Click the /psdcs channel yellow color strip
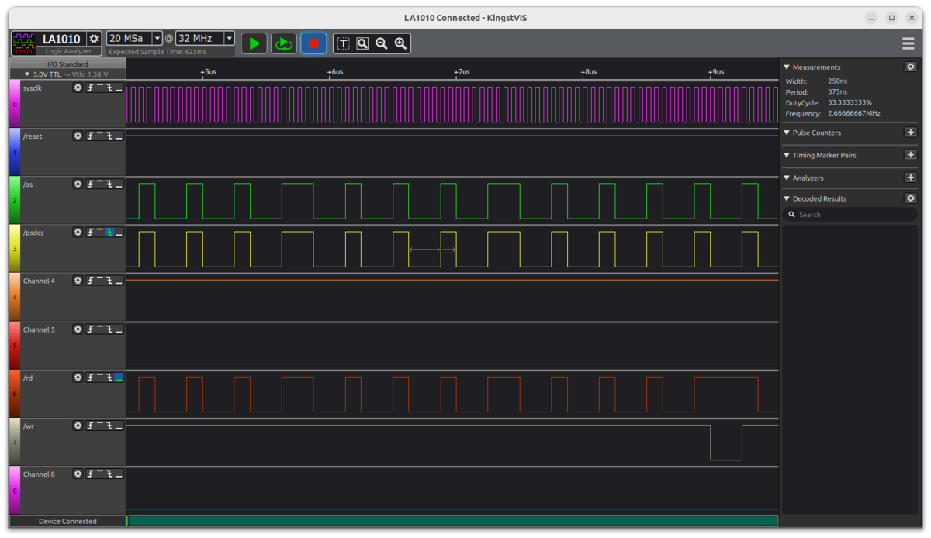 pyautogui.click(x=14, y=248)
